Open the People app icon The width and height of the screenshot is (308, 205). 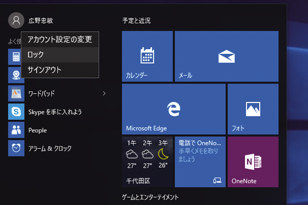[16, 130]
